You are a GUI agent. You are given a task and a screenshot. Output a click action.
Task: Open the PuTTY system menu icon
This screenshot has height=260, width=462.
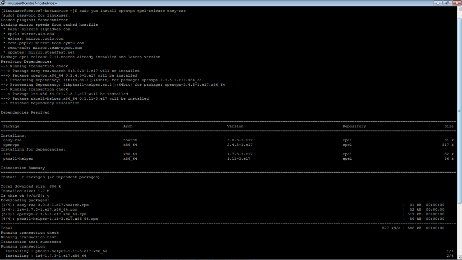pos(3,3)
